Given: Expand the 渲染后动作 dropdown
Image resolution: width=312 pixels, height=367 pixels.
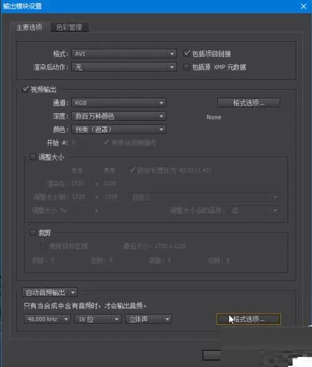Looking at the screenshot, I should [x=124, y=68].
